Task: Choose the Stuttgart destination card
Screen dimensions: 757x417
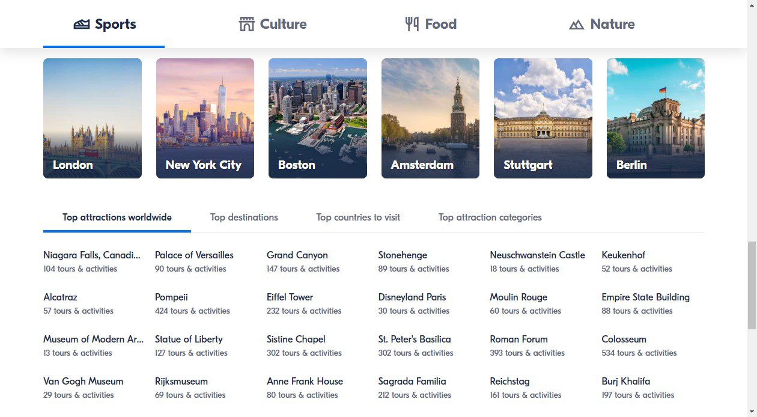Action: coord(543,118)
